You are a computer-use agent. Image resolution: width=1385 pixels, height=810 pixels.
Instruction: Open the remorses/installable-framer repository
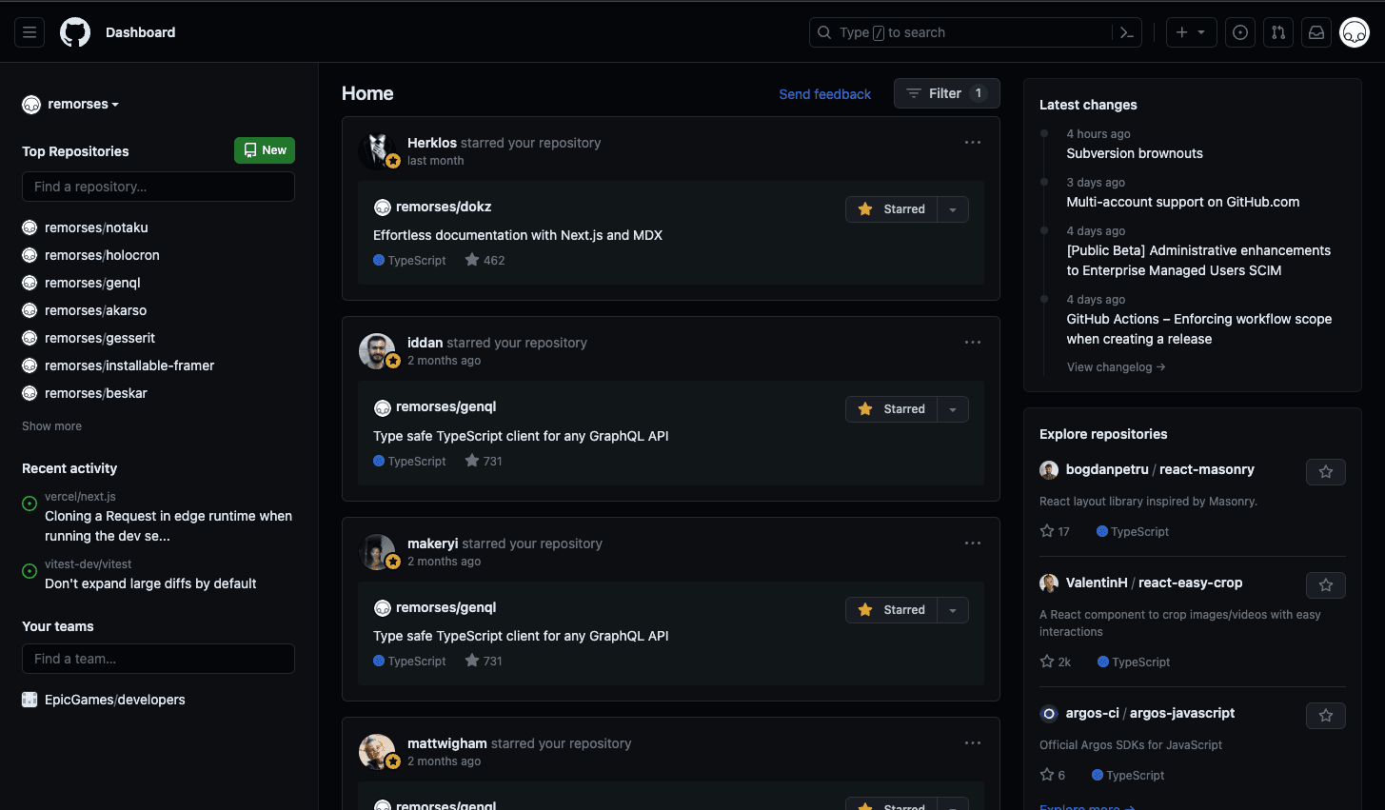[129, 365]
